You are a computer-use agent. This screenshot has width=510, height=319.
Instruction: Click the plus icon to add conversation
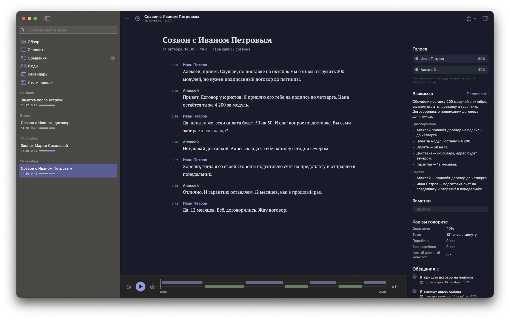(127, 18)
